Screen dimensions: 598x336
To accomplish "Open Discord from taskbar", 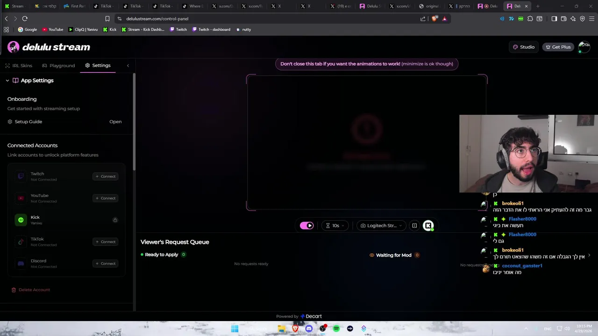I will pos(309,329).
